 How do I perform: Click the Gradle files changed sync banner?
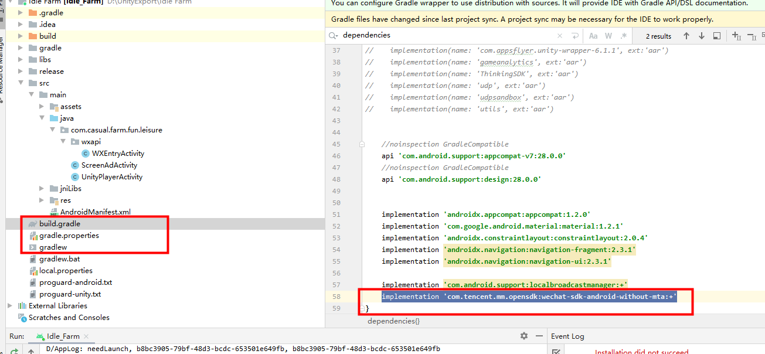[545, 19]
